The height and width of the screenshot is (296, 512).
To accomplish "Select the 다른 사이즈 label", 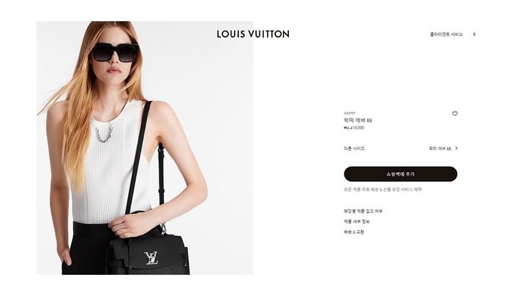I will [x=354, y=148].
